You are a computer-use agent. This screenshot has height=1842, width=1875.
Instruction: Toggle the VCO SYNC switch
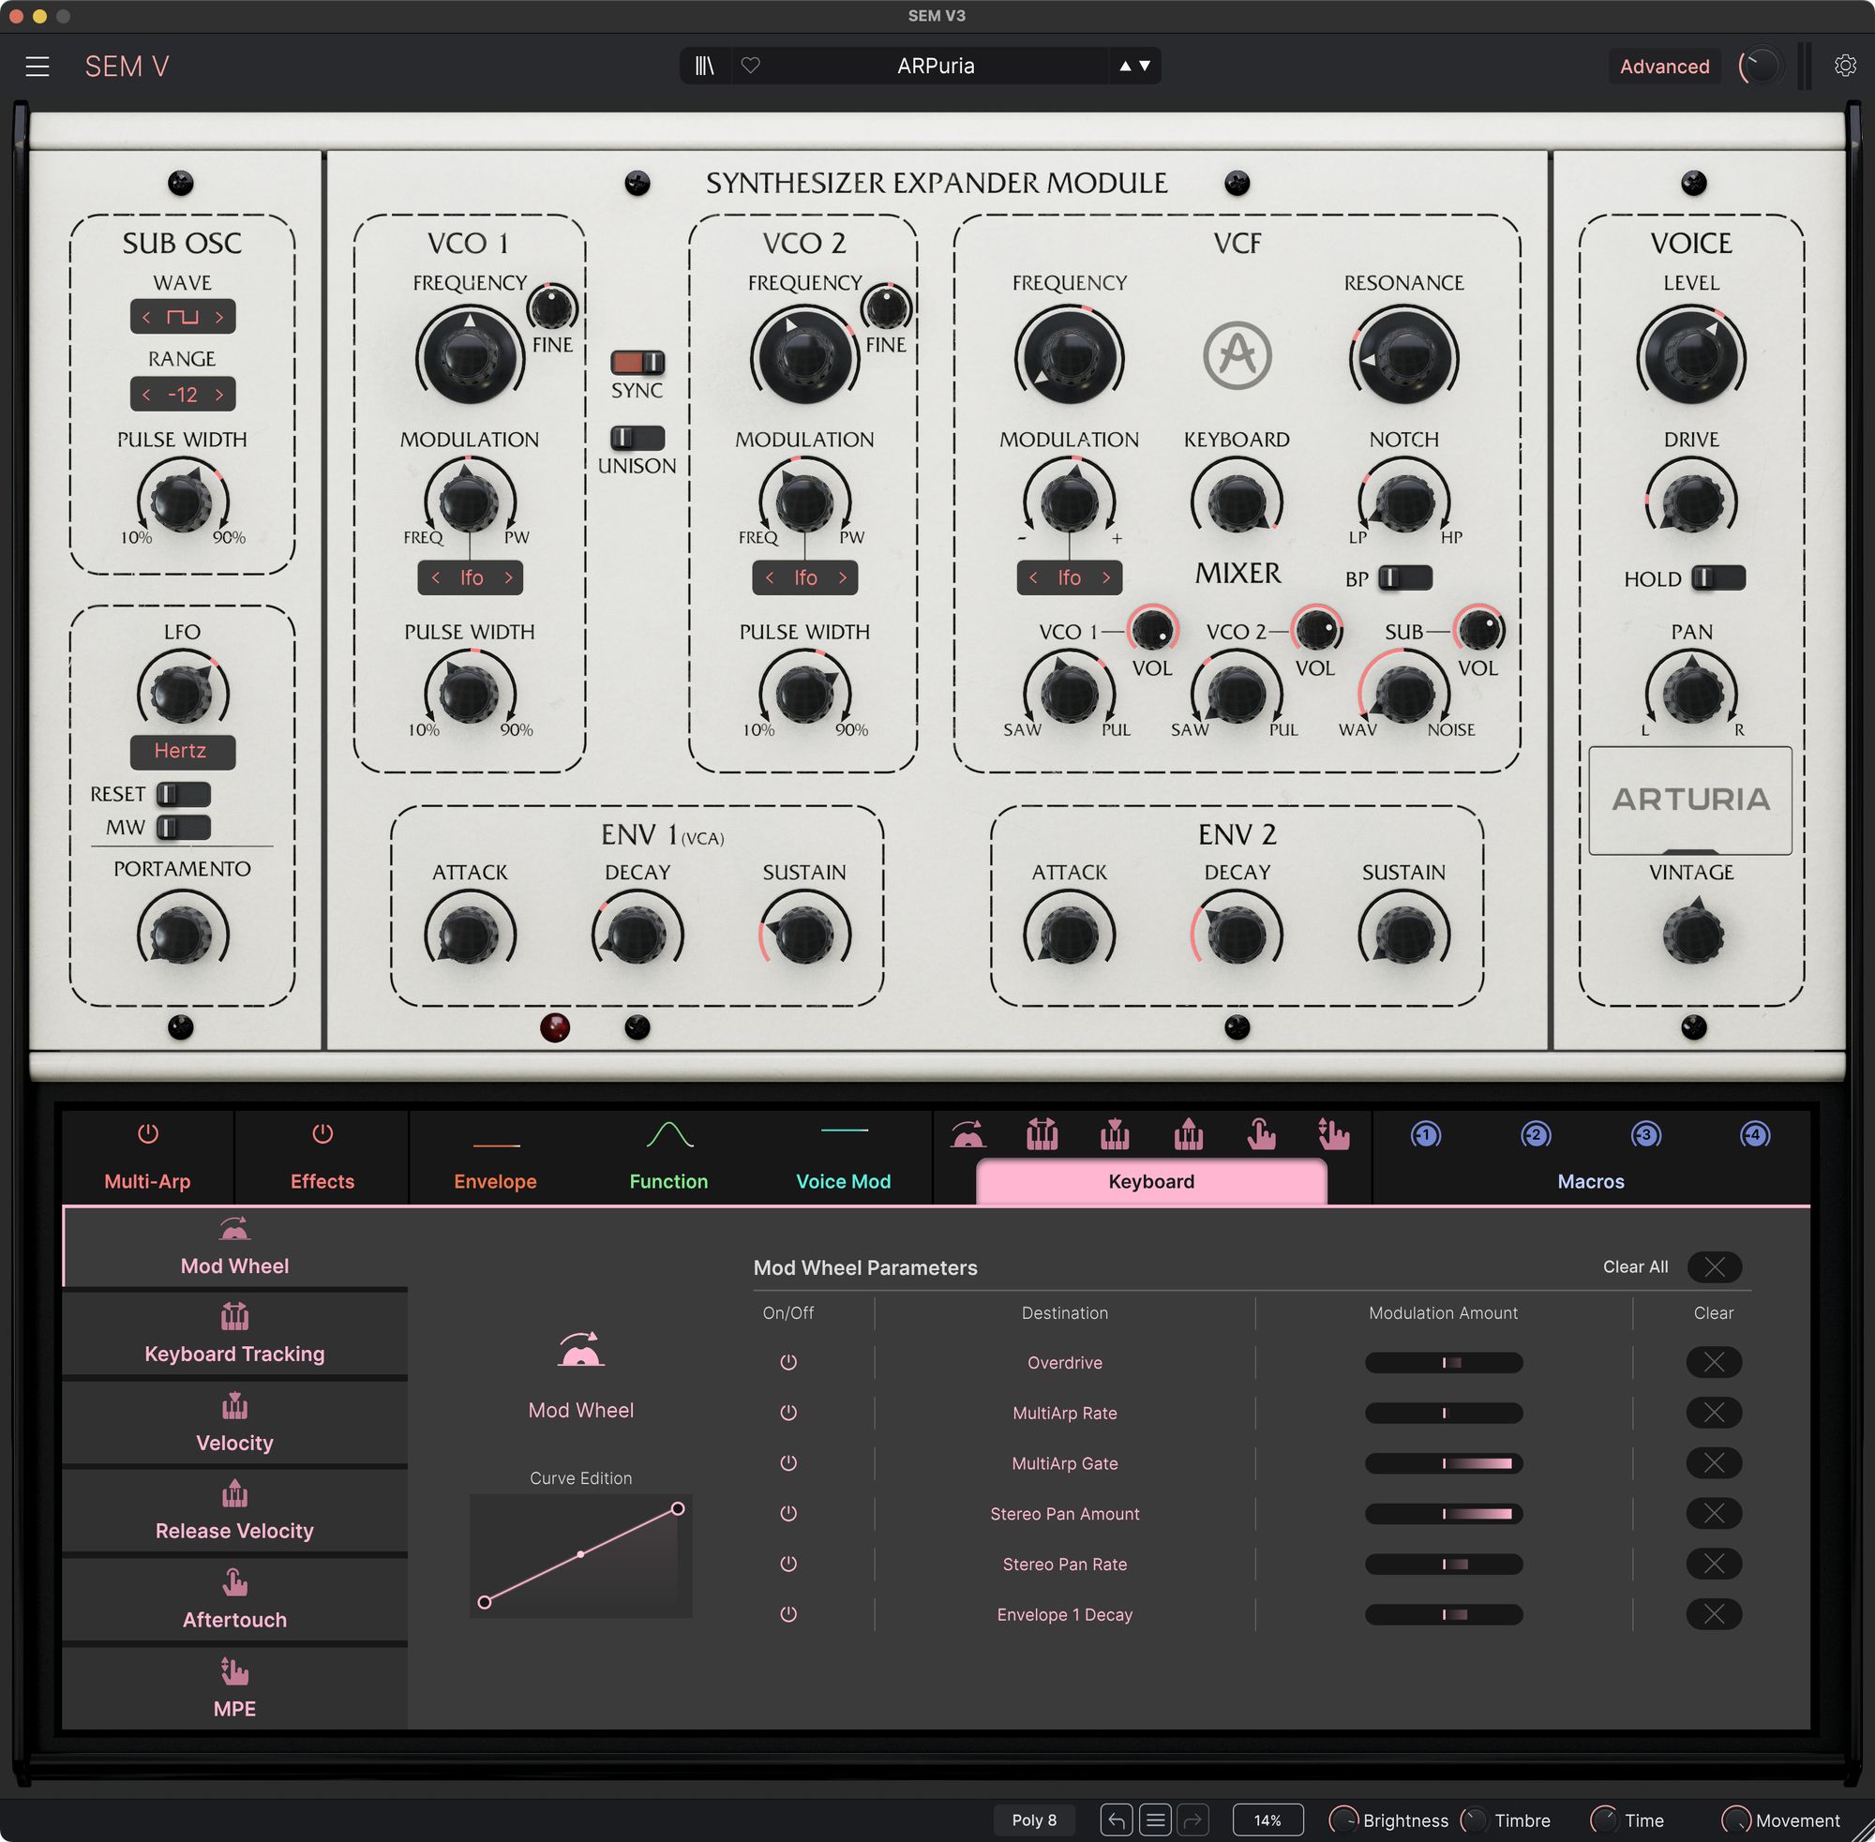pyautogui.click(x=637, y=363)
